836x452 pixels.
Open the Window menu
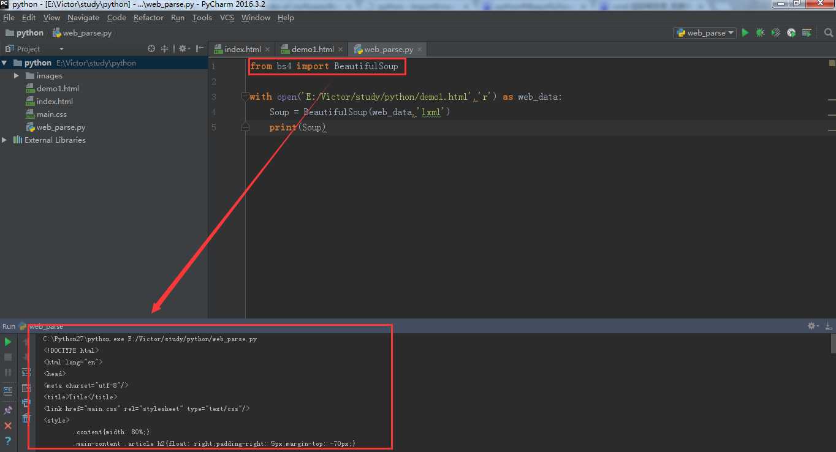click(x=256, y=18)
